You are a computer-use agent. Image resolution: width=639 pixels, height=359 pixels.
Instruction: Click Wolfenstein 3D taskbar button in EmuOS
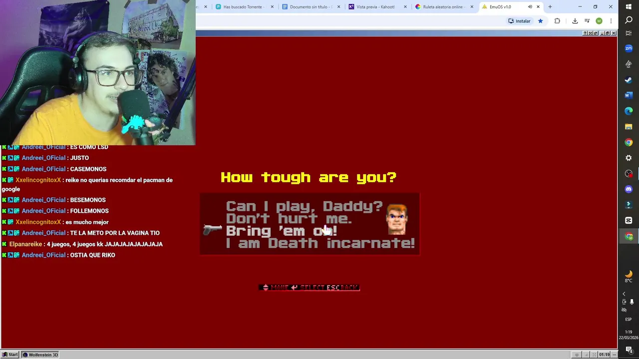[40, 355]
